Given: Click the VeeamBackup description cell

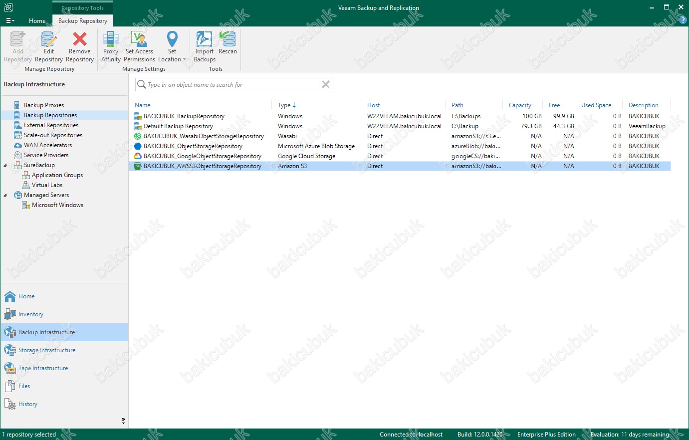Looking at the screenshot, I should [647, 126].
